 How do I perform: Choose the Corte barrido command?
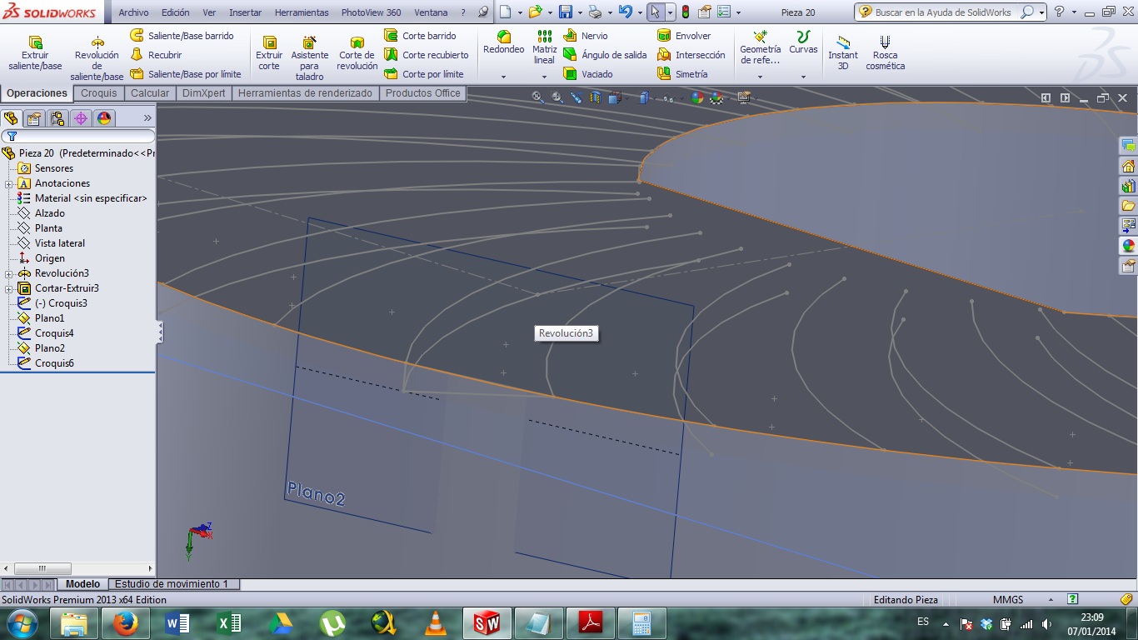(421, 36)
